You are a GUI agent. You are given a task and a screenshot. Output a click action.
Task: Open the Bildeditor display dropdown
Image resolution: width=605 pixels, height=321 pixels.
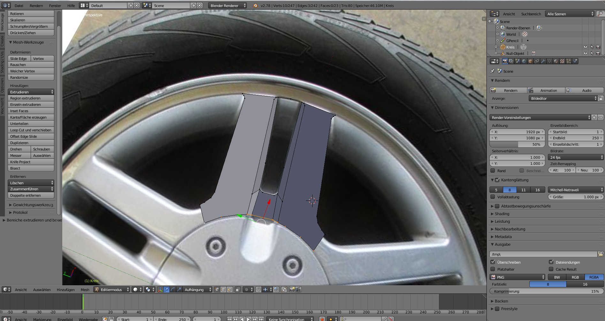563,98
